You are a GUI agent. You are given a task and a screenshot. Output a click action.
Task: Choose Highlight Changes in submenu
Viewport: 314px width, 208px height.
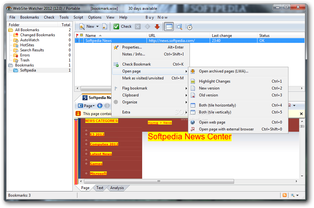[238, 81]
